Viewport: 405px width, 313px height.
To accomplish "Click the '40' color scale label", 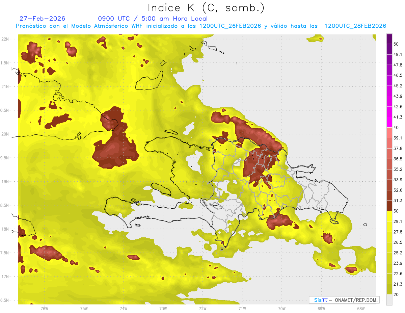I will 396,127.
